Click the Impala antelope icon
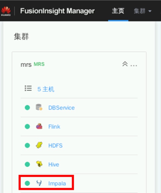Viewport: 161px width, 193px height. coord(39,183)
